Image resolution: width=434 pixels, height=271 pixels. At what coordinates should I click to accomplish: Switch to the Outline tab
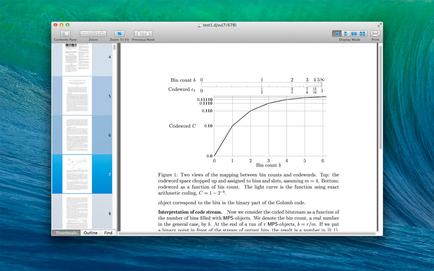click(90, 233)
